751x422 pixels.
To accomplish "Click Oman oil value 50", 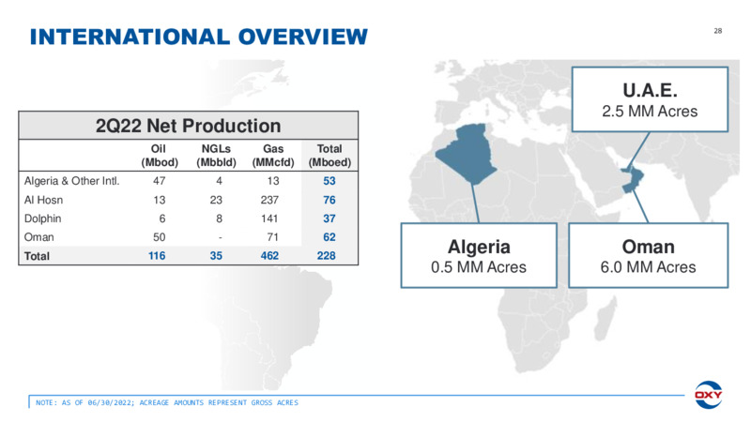I will [159, 237].
